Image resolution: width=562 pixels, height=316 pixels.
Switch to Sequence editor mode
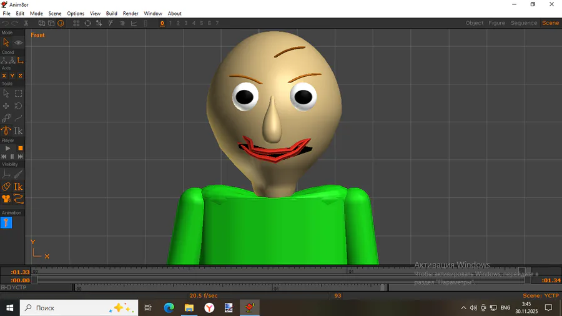524,23
